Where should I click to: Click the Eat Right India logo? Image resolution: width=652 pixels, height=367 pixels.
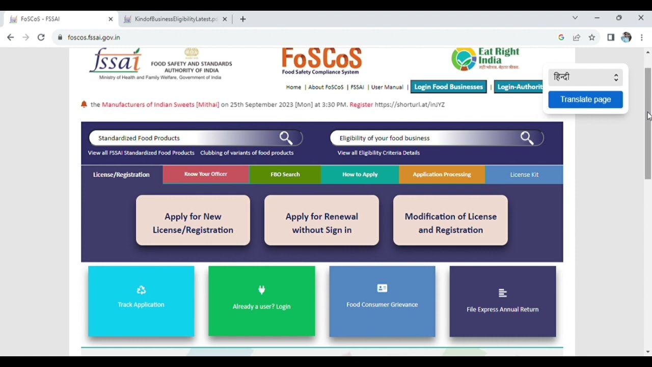point(485,59)
